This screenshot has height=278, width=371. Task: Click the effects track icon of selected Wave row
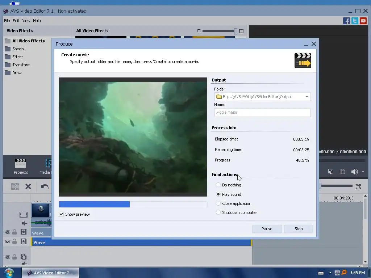[x=24, y=241]
